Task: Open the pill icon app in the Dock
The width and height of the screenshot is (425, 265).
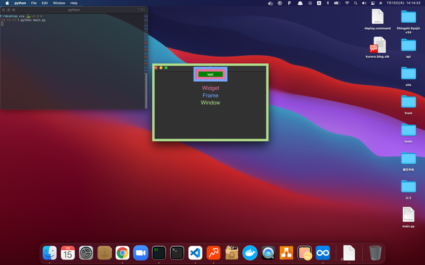Action: (x=305, y=253)
